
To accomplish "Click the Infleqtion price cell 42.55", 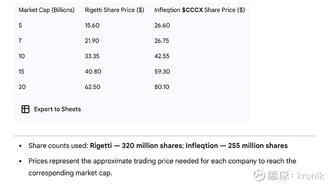I will pos(162,56).
